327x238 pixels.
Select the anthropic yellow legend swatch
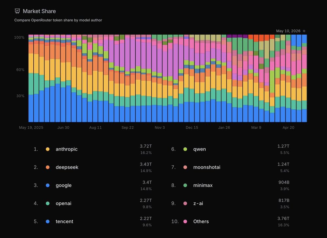pos(47,149)
